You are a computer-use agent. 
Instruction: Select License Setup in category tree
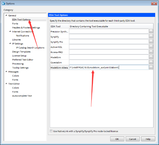(x=19, y=56)
